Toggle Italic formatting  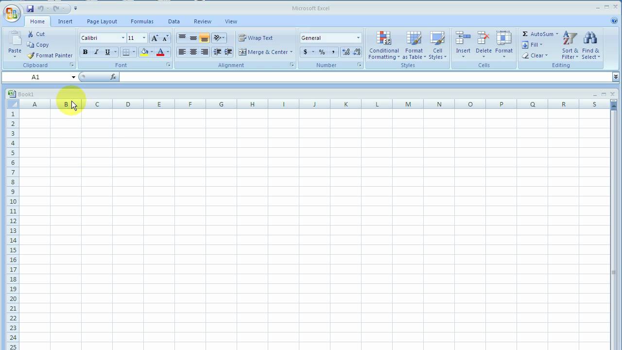click(96, 52)
